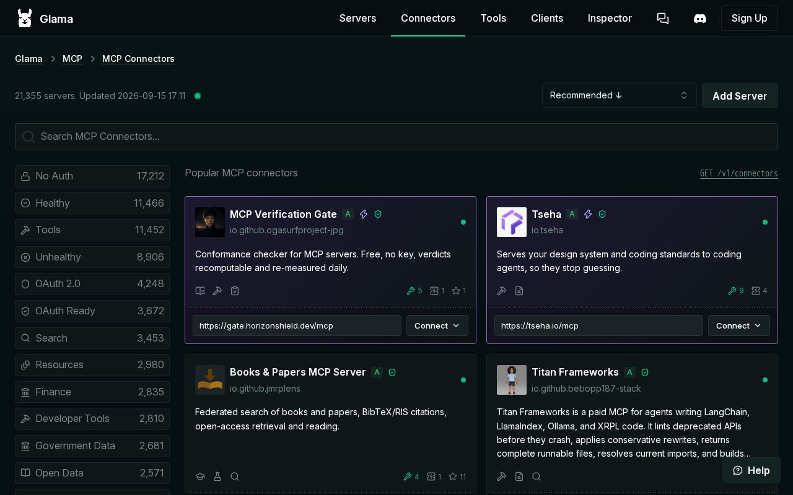This screenshot has width=793, height=495.
Task: Click the hammer icon on Titan Frameworks card
Action: pyautogui.click(x=502, y=476)
